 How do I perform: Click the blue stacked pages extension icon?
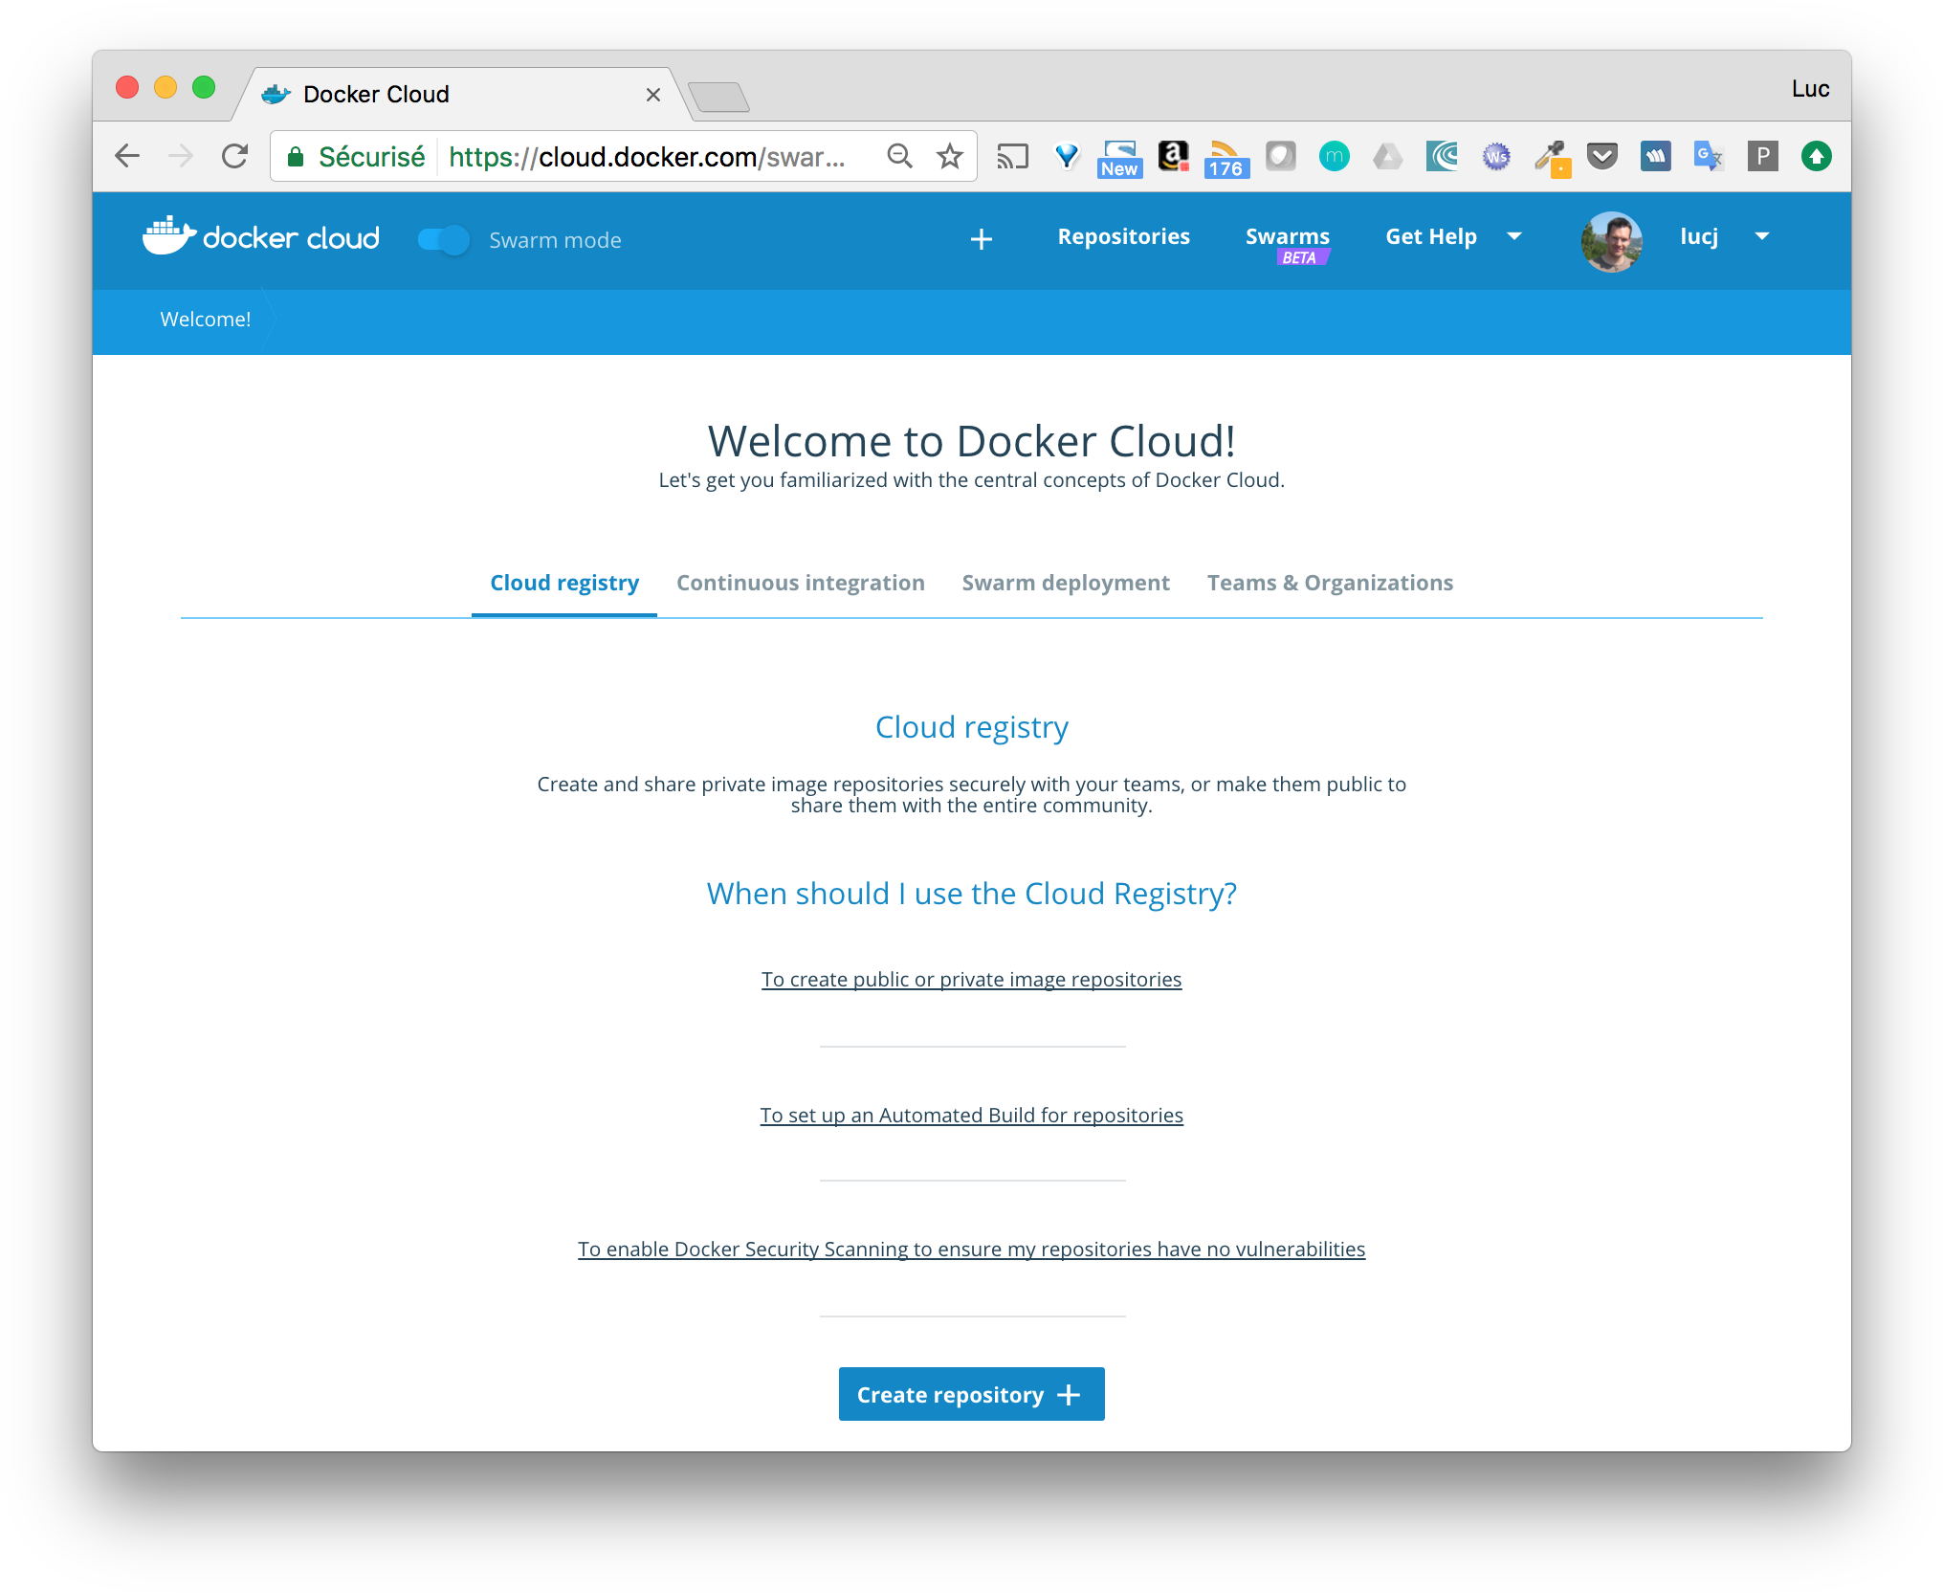[x=1656, y=156]
